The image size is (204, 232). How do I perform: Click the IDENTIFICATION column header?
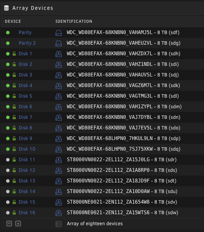click(x=74, y=21)
